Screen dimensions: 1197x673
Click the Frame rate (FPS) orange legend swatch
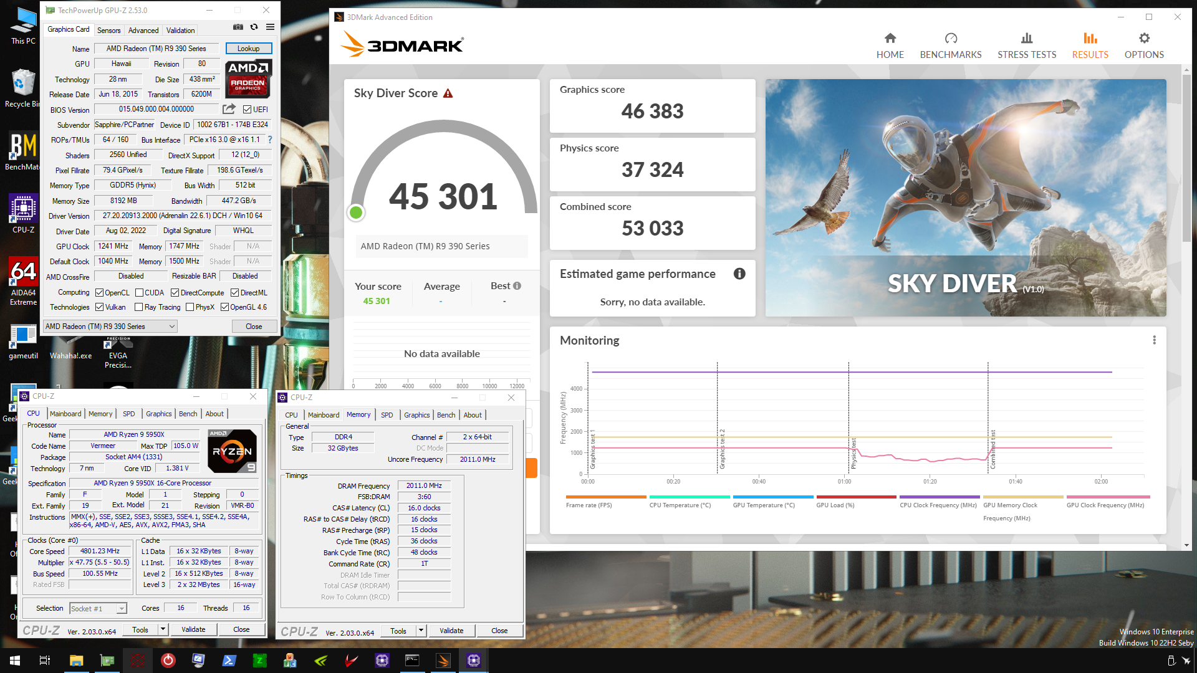click(x=605, y=497)
